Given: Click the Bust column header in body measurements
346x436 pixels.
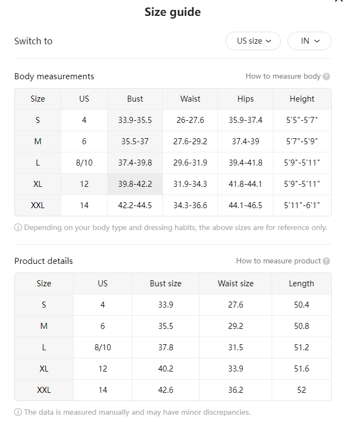Looking at the screenshot, I should (135, 99).
